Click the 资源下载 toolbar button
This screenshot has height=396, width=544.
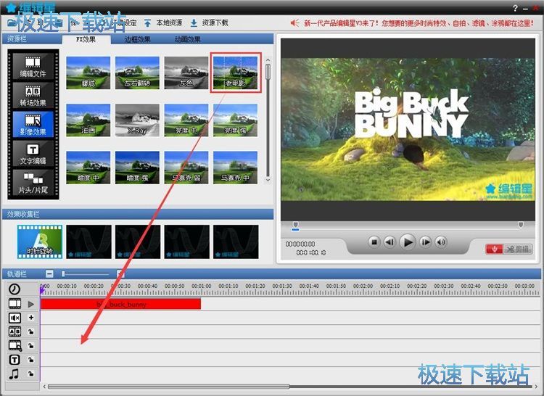point(209,23)
